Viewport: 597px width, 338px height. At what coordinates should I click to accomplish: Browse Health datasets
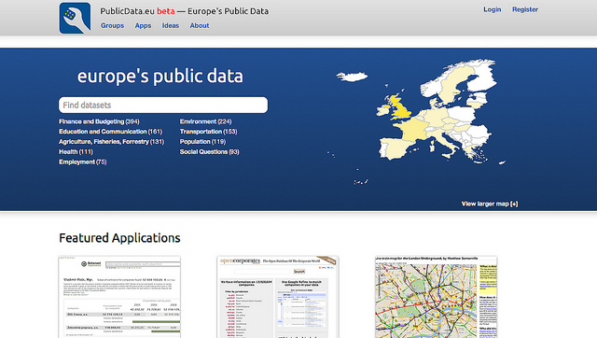click(x=76, y=151)
